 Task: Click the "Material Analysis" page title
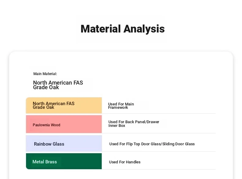pyautogui.click(x=123, y=29)
